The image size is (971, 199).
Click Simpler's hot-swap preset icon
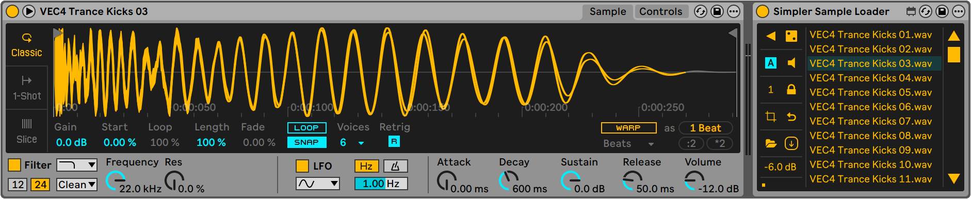700,11
